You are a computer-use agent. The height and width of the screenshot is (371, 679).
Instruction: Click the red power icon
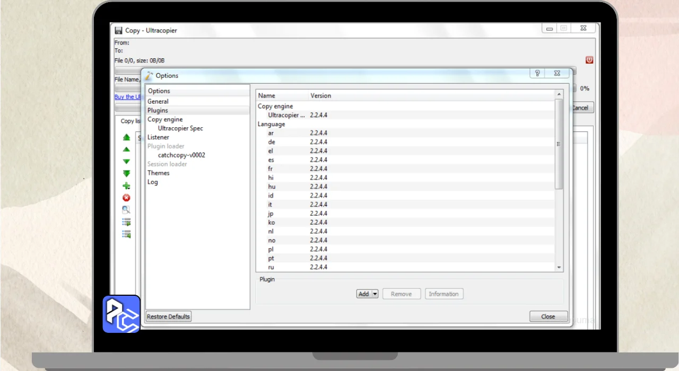pos(589,60)
